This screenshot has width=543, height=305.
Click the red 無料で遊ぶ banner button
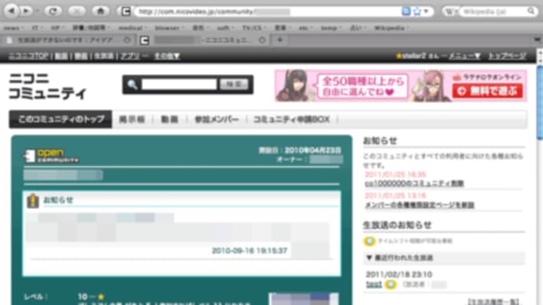point(488,91)
